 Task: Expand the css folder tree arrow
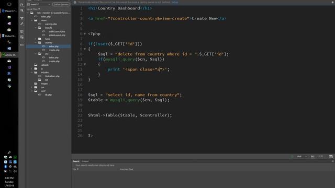pos(31,87)
